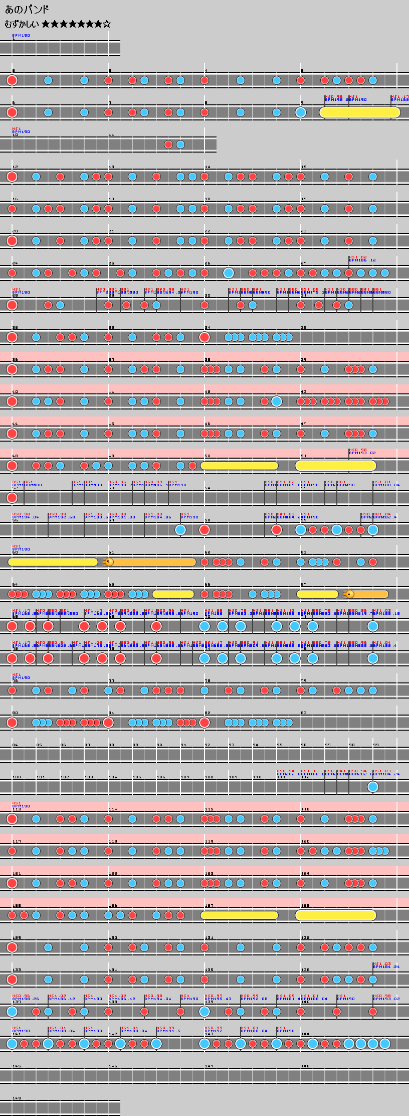Select the yellow drumroll bar in measure 65

(x=173, y=594)
